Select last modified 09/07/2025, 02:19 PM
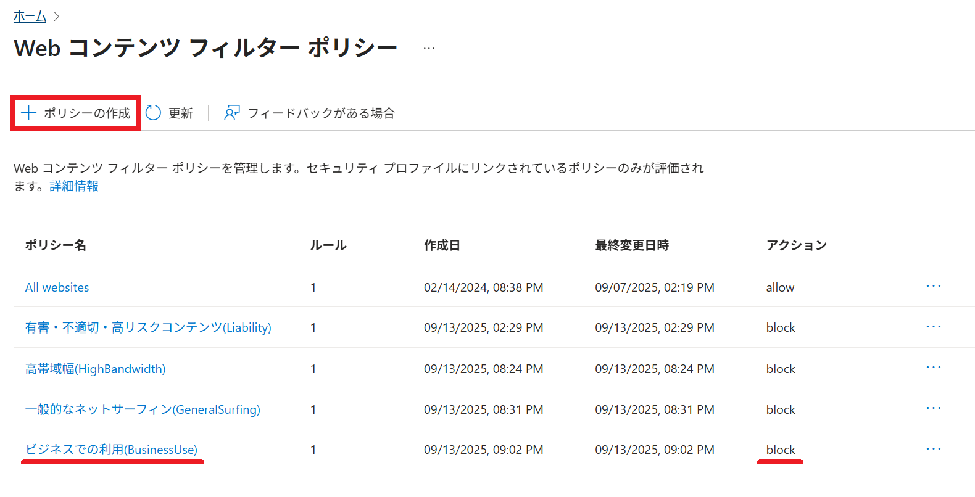975x497 pixels. [655, 287]
